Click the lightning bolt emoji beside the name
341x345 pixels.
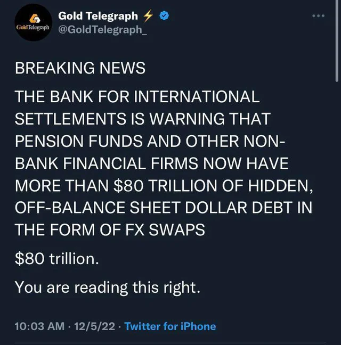pyautogui.click(x=149, y=17)
